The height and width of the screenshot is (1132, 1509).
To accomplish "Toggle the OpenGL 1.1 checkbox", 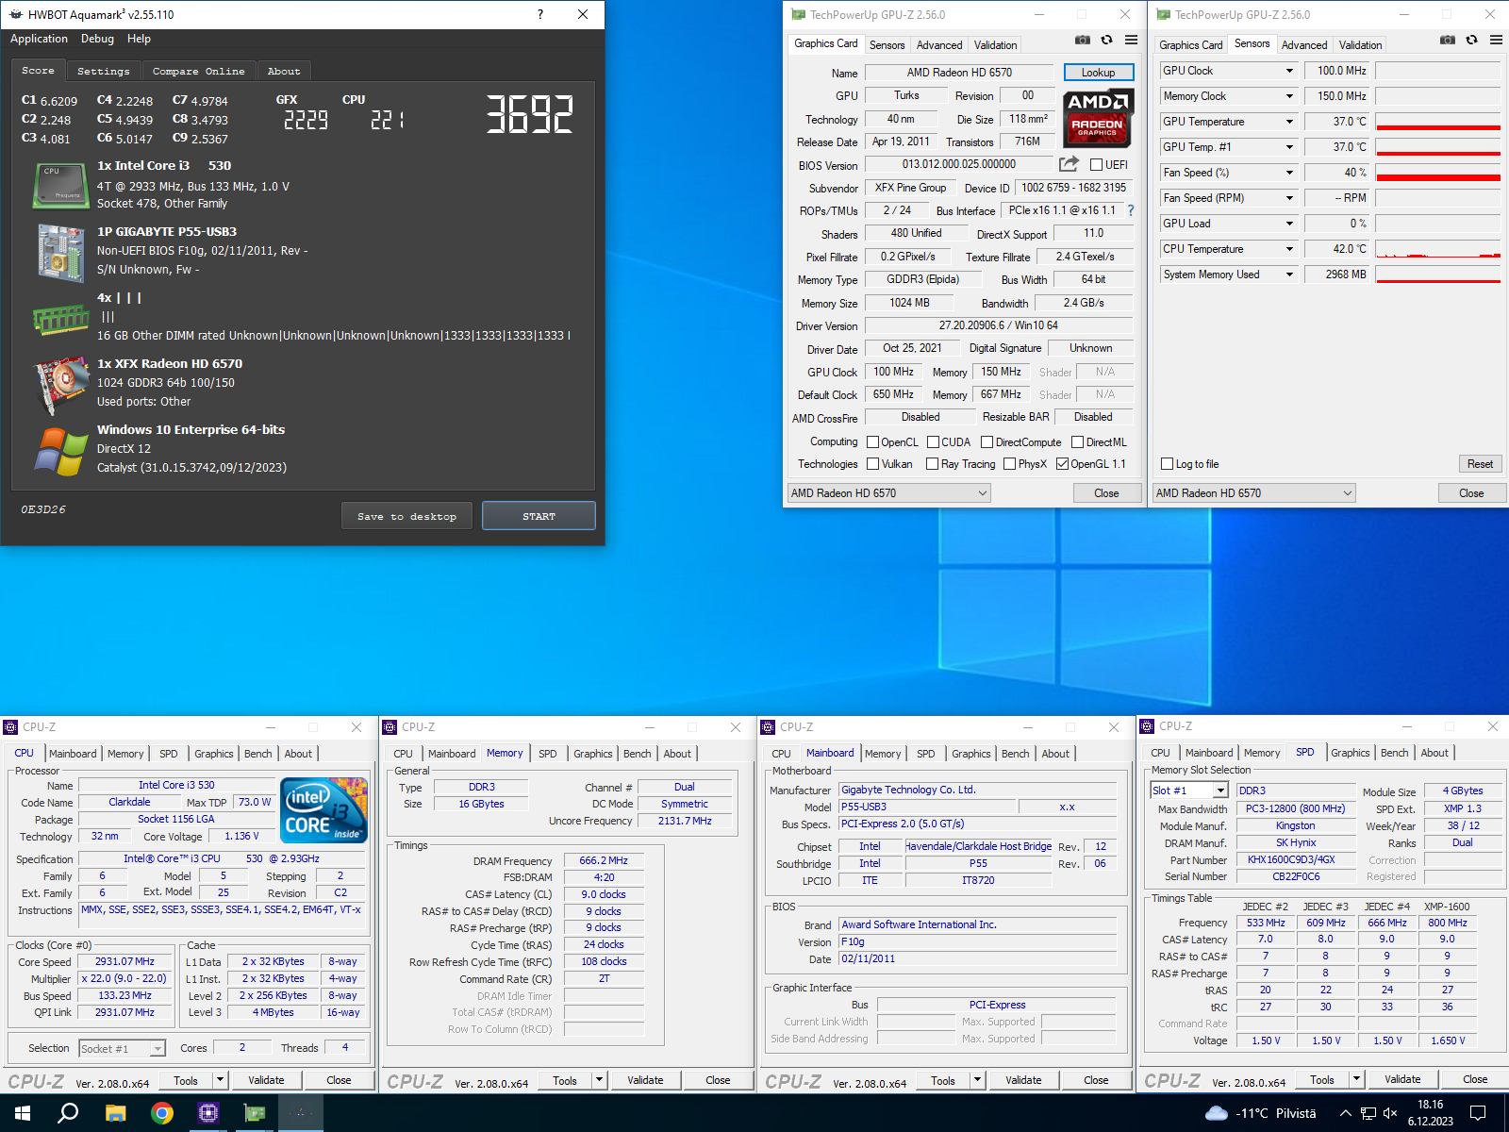I will coord(1062,463).
